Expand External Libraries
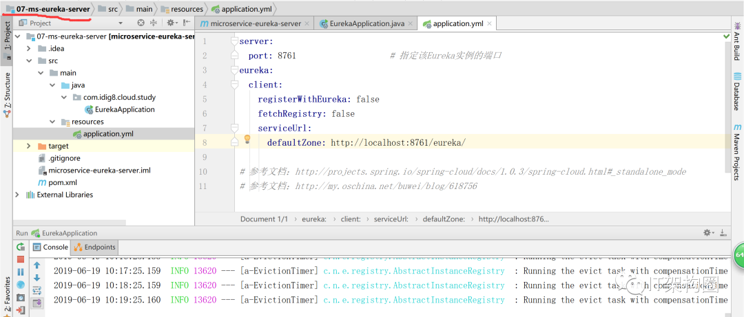The width and height of the screenshot is (744, 317). 17,195
